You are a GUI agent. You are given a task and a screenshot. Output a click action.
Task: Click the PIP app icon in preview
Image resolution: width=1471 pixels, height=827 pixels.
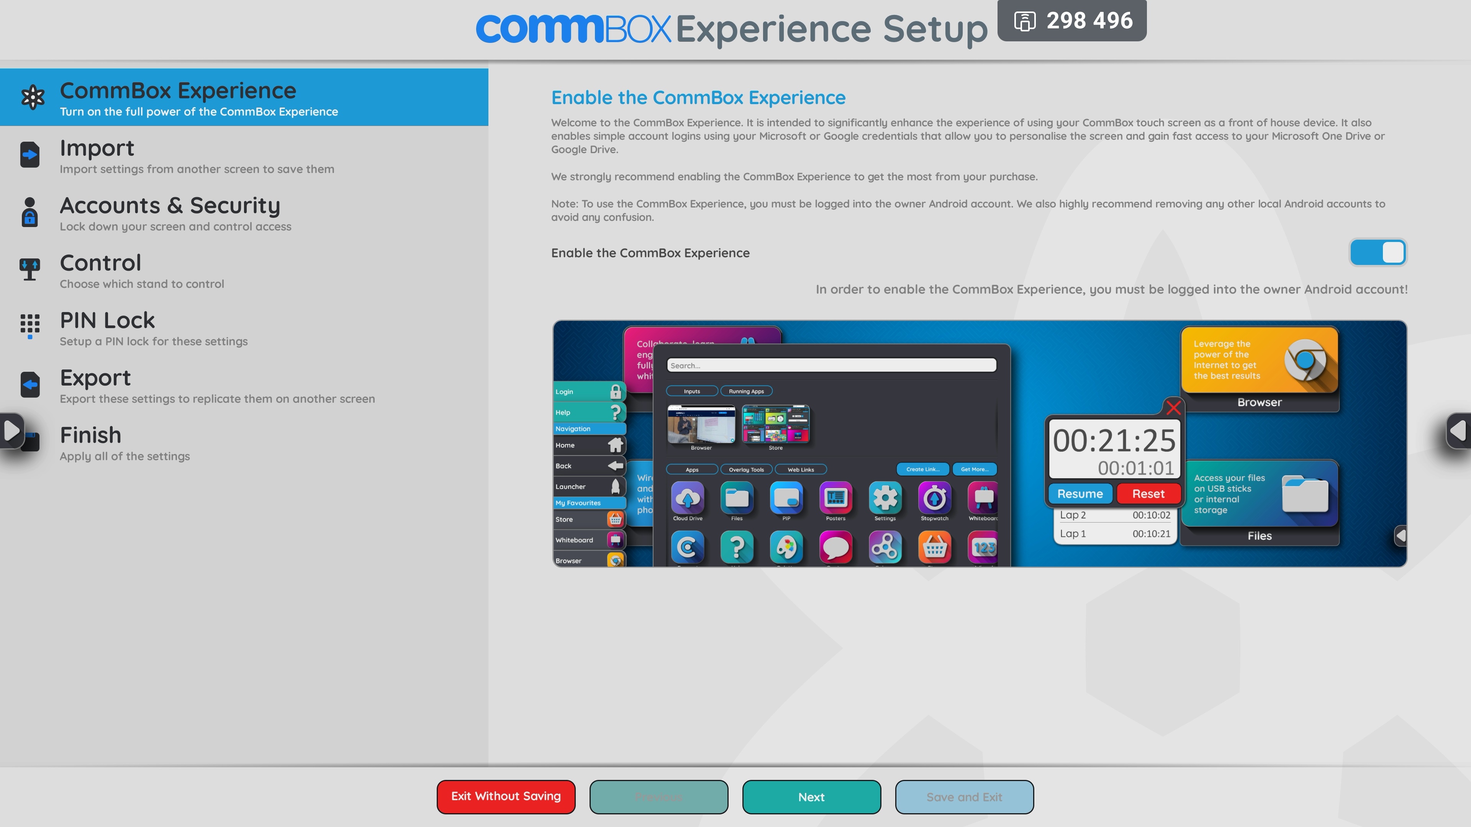tap(786, 498)
